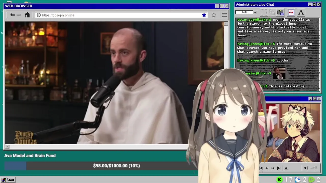Click the browser horizontal scrollbar left arrow
Screen dimensions: 326x183
[x=7, y=146]
